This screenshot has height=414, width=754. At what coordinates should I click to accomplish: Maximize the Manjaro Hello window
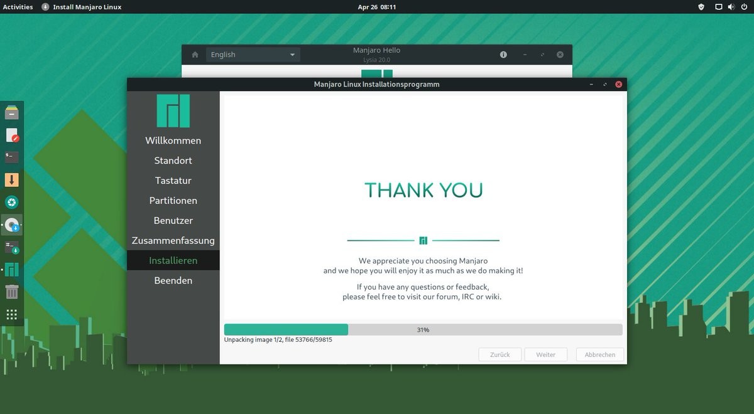(542, 55)
